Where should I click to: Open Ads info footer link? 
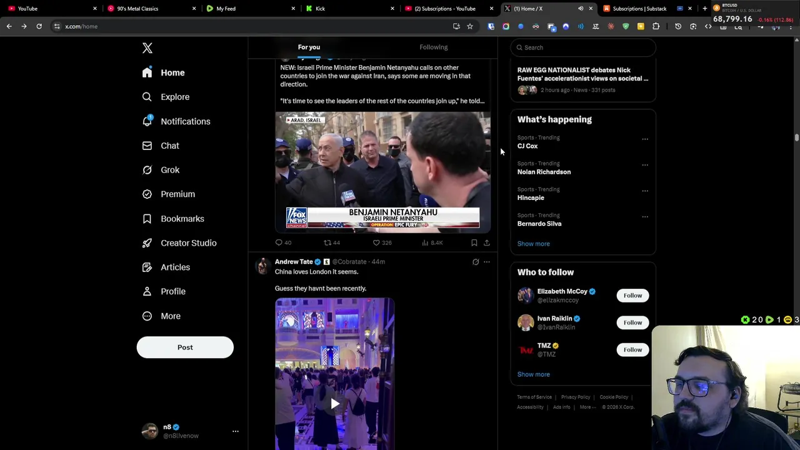click(x=561, y=407)
